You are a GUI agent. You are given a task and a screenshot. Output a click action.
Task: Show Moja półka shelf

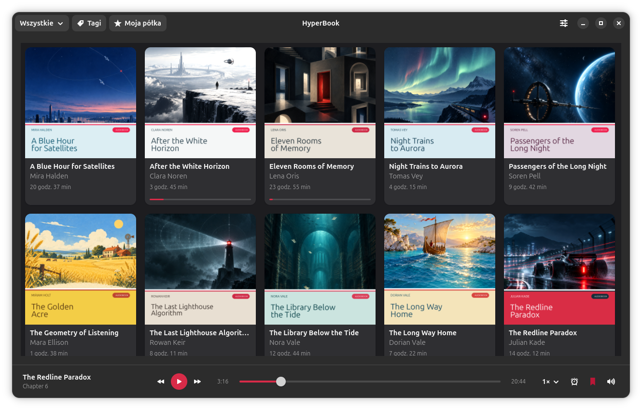[x=138, y=23]
